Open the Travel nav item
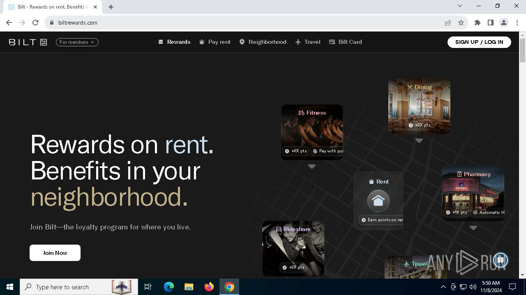This screenshot has width=526, height=295. [x=308, y=42]
